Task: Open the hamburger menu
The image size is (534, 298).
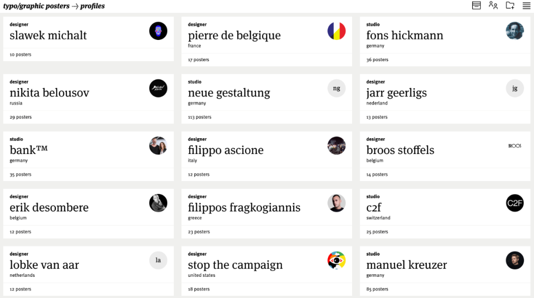Action: 527,6
